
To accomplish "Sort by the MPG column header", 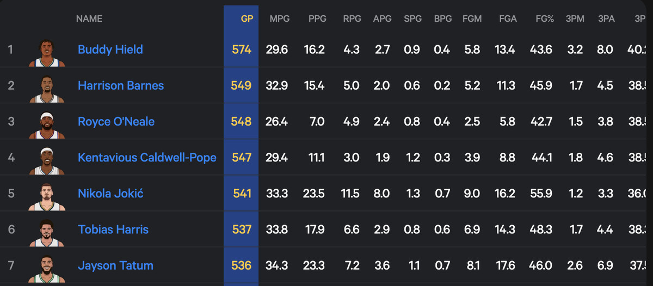I will (x=280, y=18).
